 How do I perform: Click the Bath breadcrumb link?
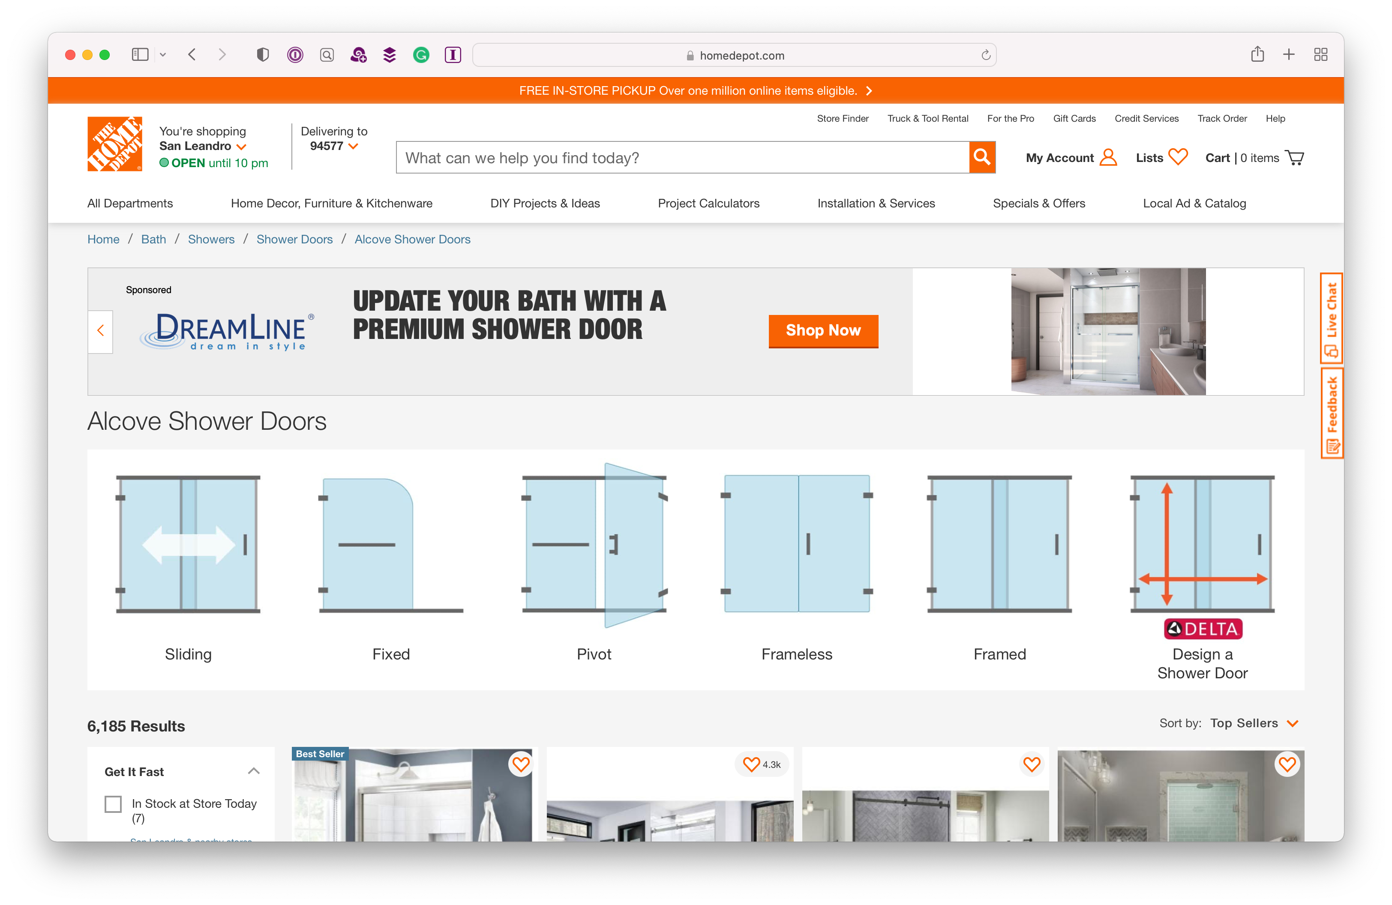point(153,239)
